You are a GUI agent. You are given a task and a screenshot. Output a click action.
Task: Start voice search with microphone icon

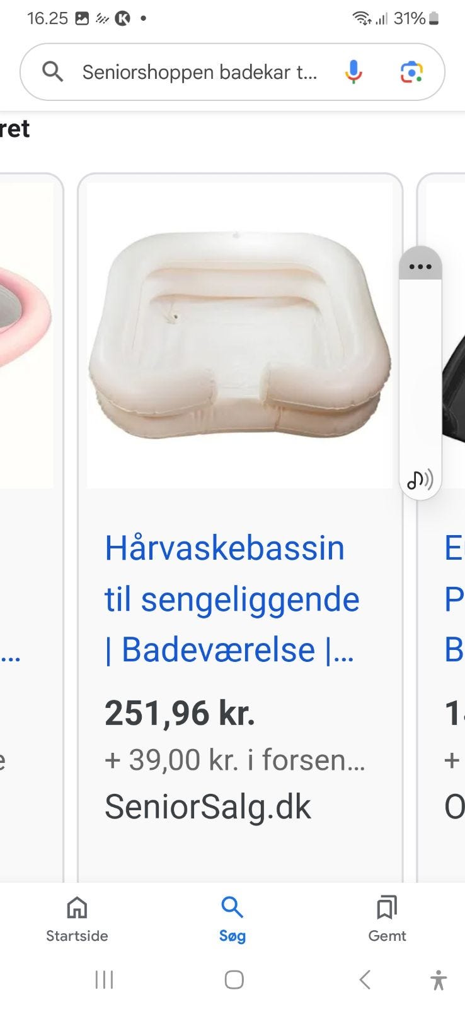click(x=354, y=72)
